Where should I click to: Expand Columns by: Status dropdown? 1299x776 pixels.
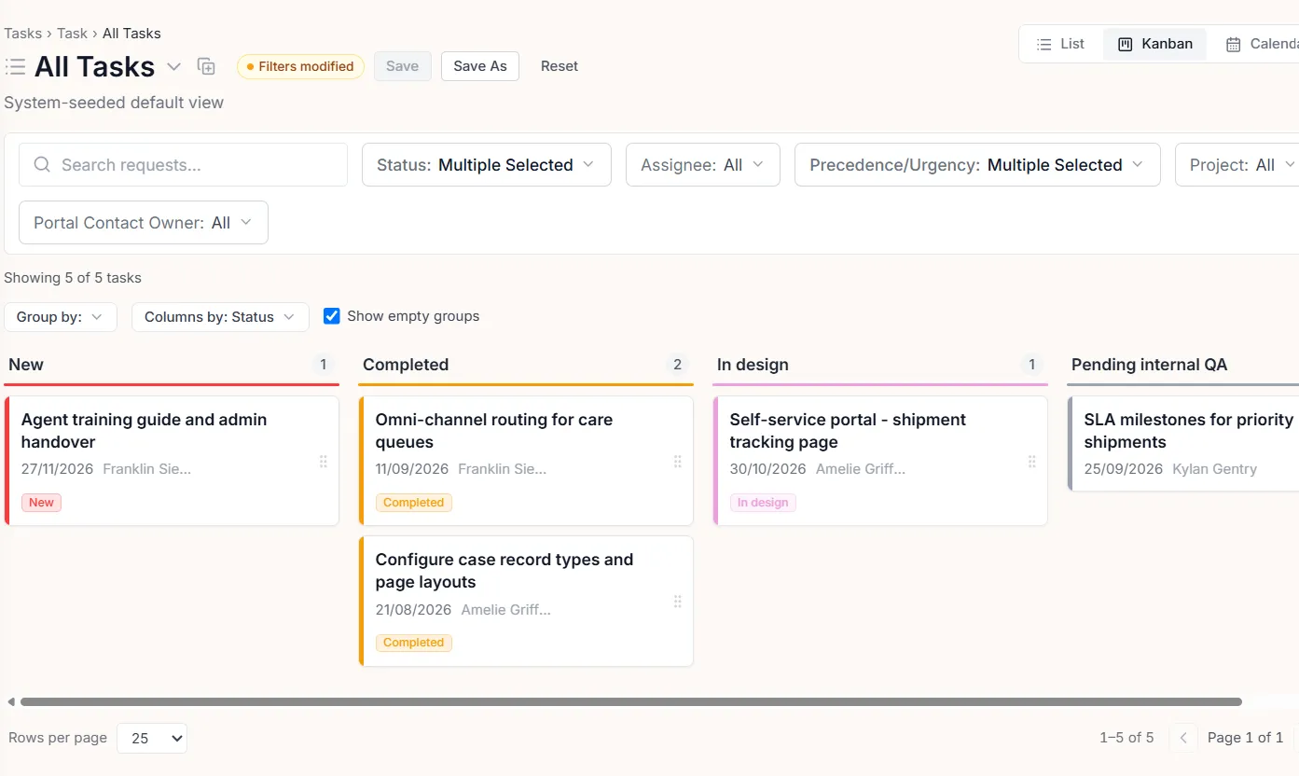pos(220,317)
